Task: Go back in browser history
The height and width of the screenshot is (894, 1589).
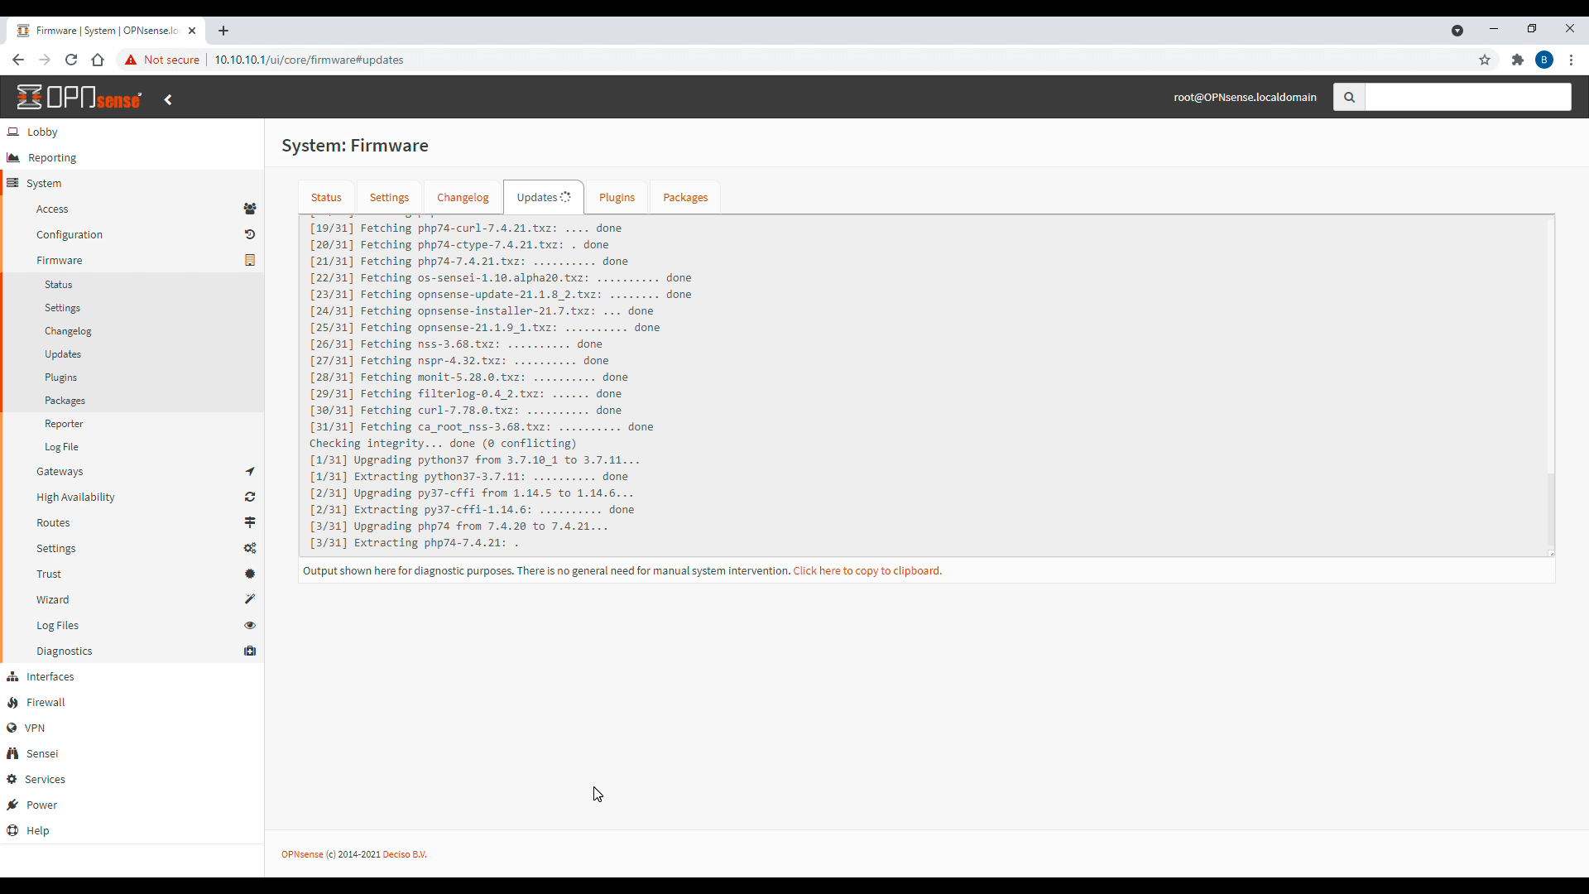Action: click(18, 60)
